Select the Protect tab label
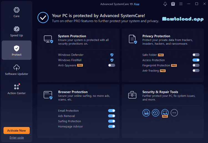The width and height of the screenshot is (208, 143). (17, 55)
